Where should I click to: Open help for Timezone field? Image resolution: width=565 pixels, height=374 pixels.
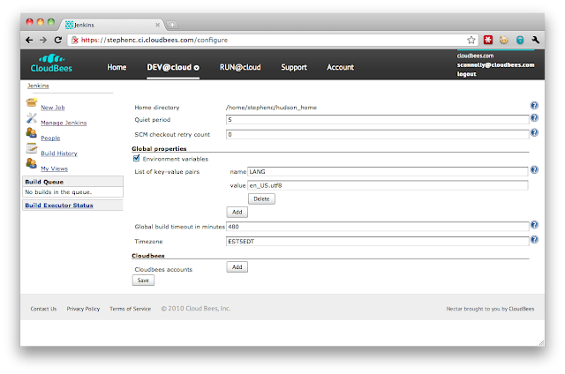coord(534,240)
